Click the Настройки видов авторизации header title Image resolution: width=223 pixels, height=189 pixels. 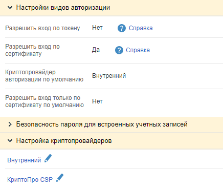pos(63,8)
